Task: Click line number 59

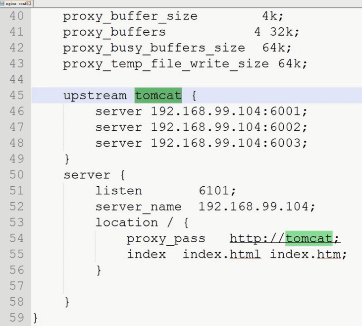Action: point(17,318)
